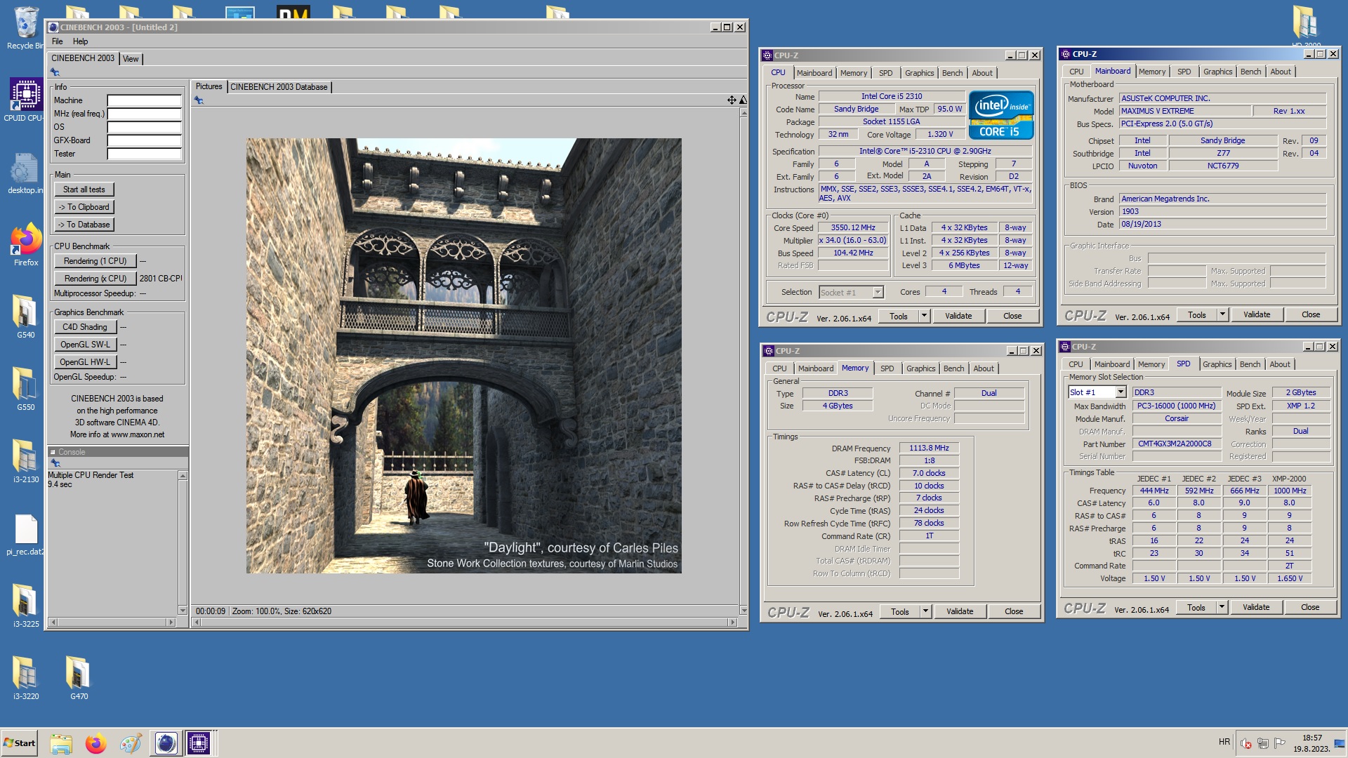
Task: Click MHz (real freq.) input field
Action: point(144,114)
